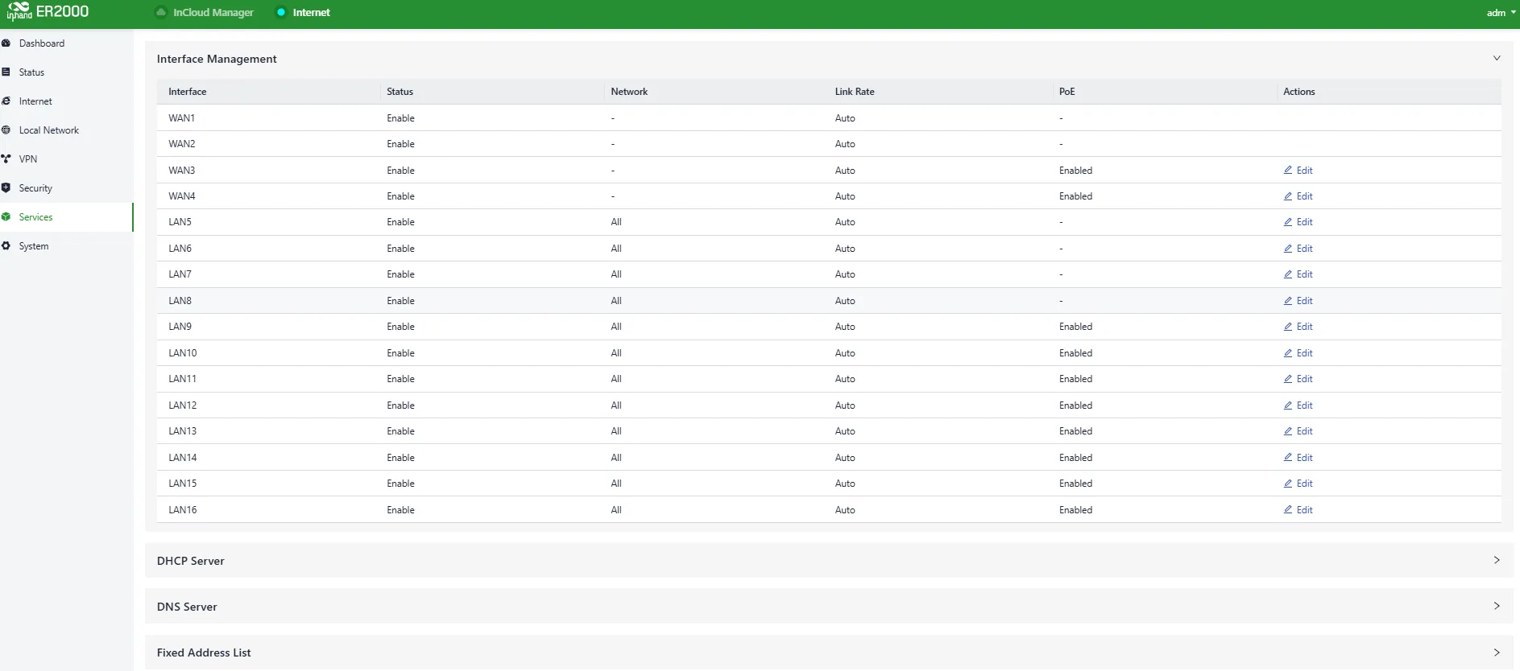The image size is (1520, 671).
Task: Expand the DHCP Server section
Action: coord(1497,560)
